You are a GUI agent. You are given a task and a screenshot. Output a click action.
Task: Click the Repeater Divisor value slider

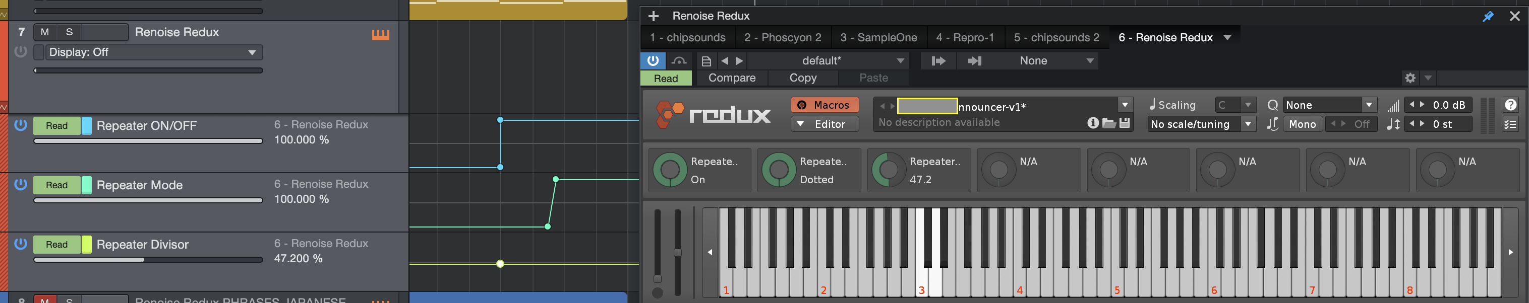148,260
